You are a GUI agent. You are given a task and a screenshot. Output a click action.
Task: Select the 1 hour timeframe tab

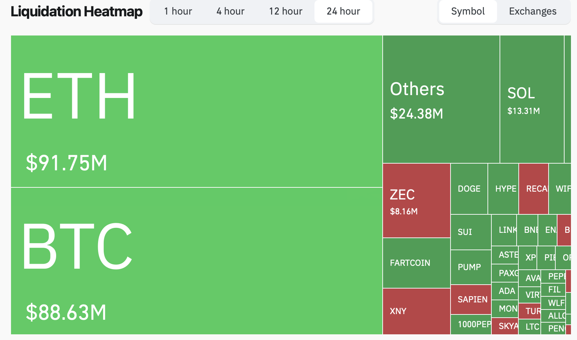click(178, 11)
